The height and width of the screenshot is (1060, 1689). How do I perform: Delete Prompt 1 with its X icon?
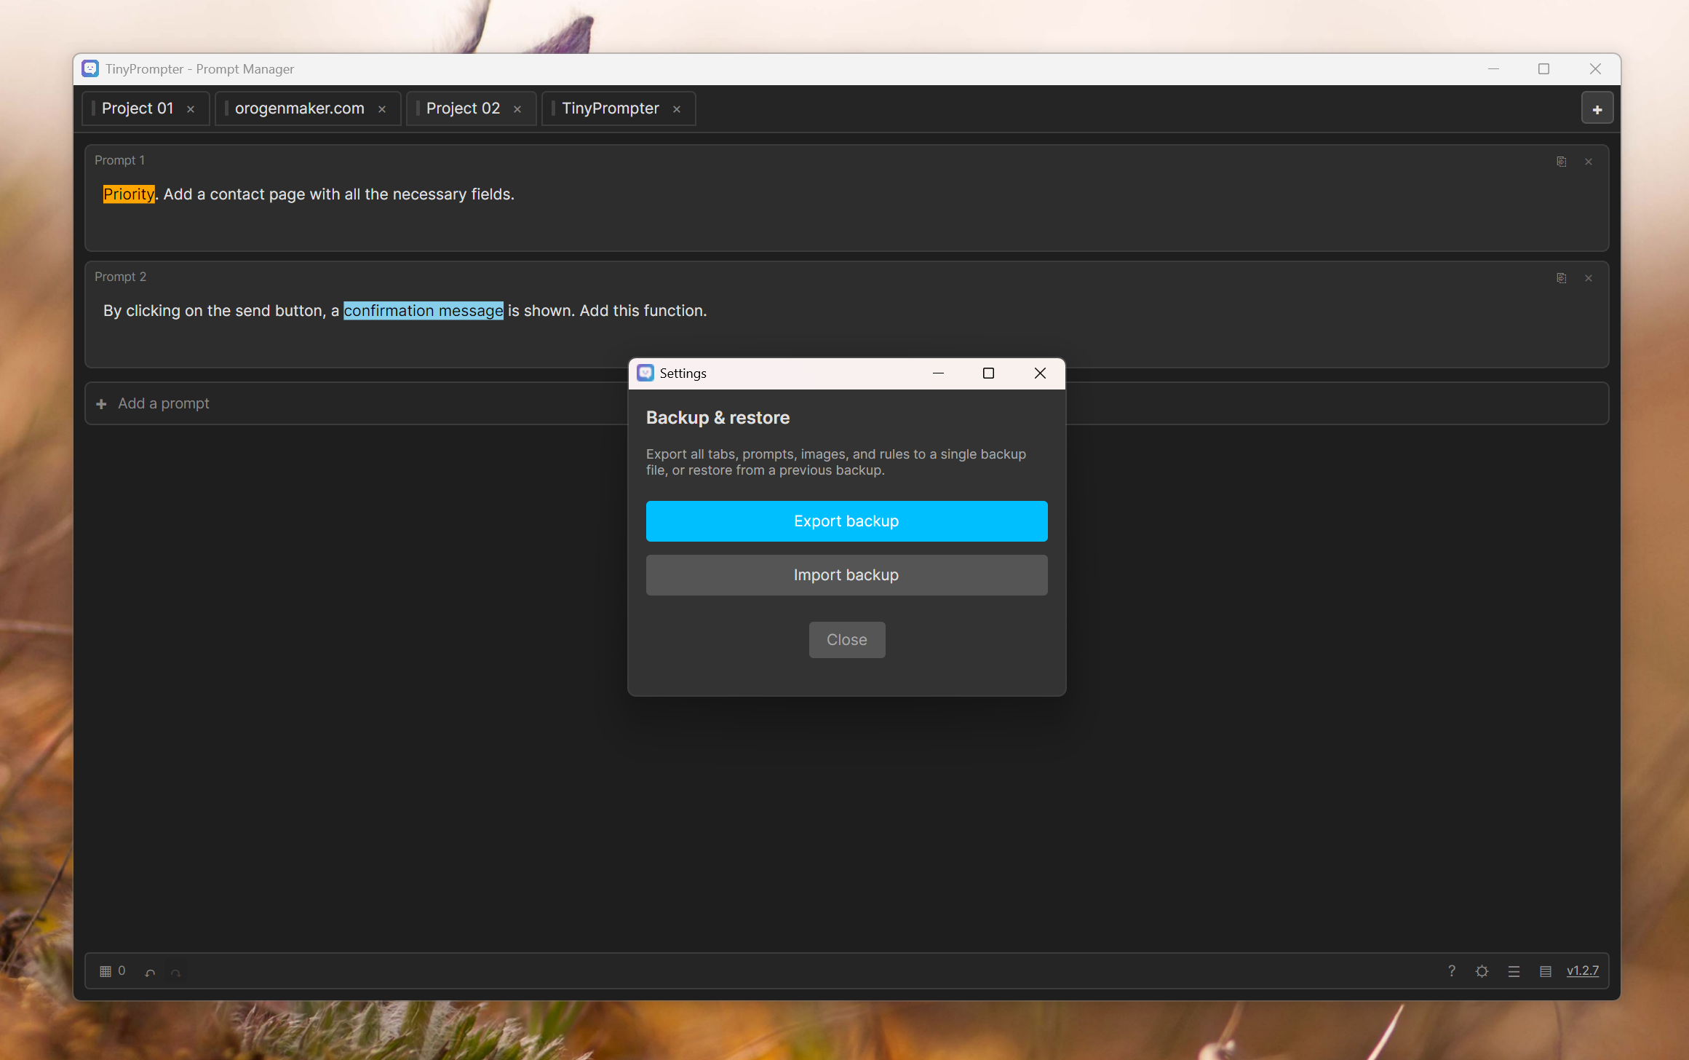click(1589, 162)
